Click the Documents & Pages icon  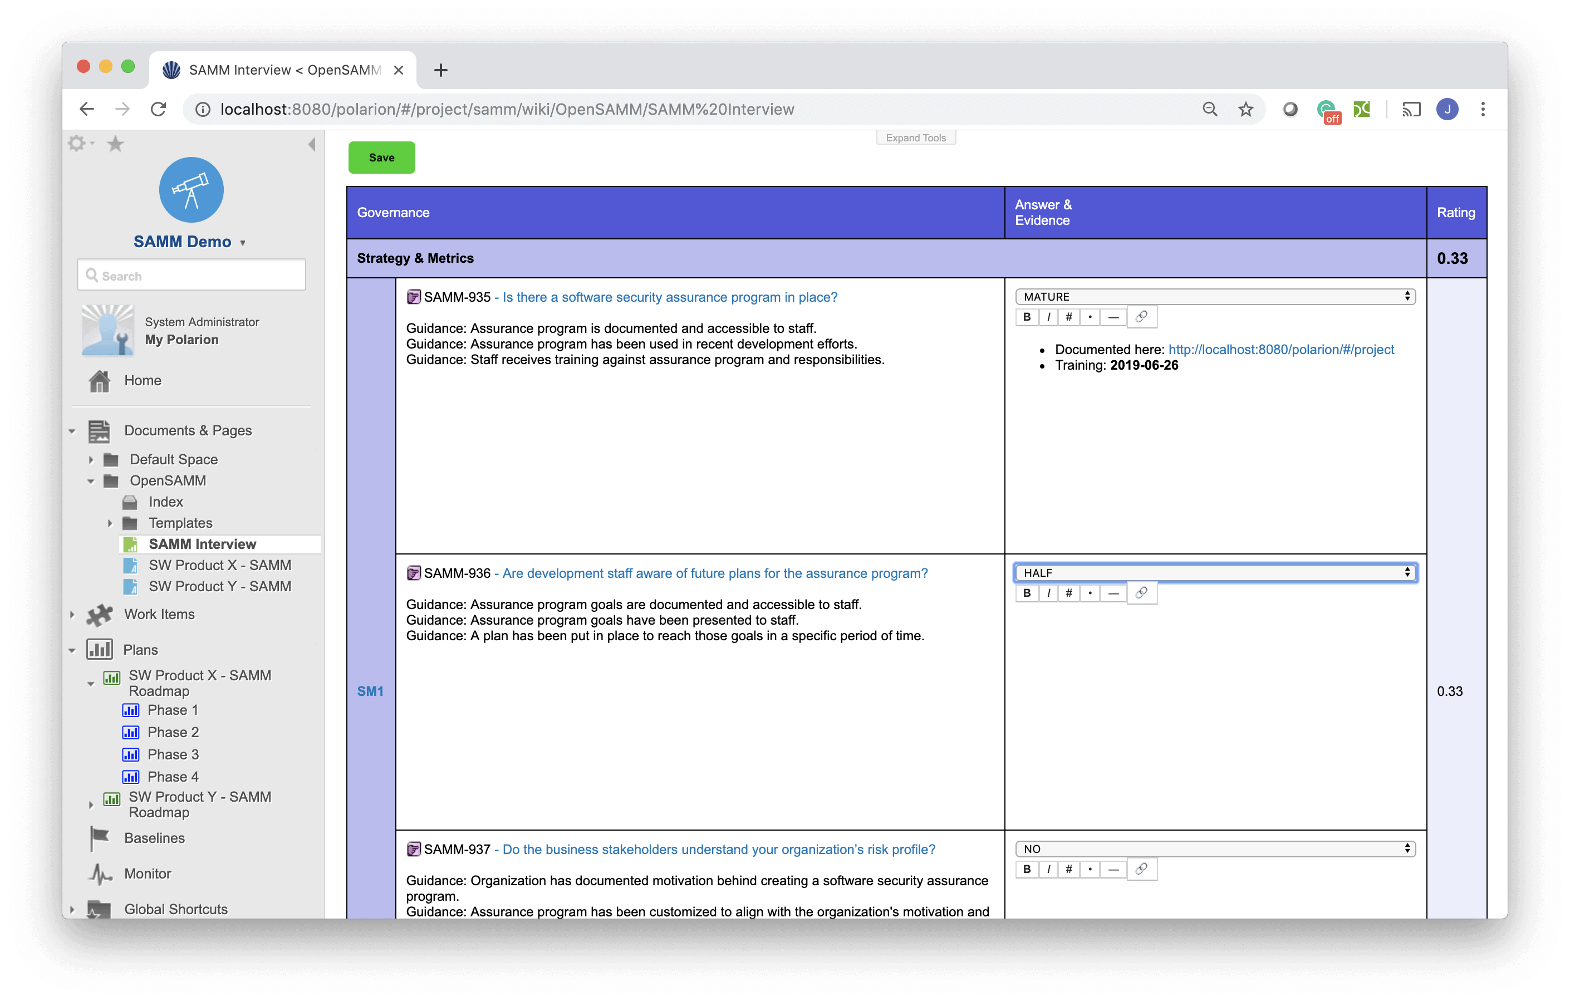point(99,431)
